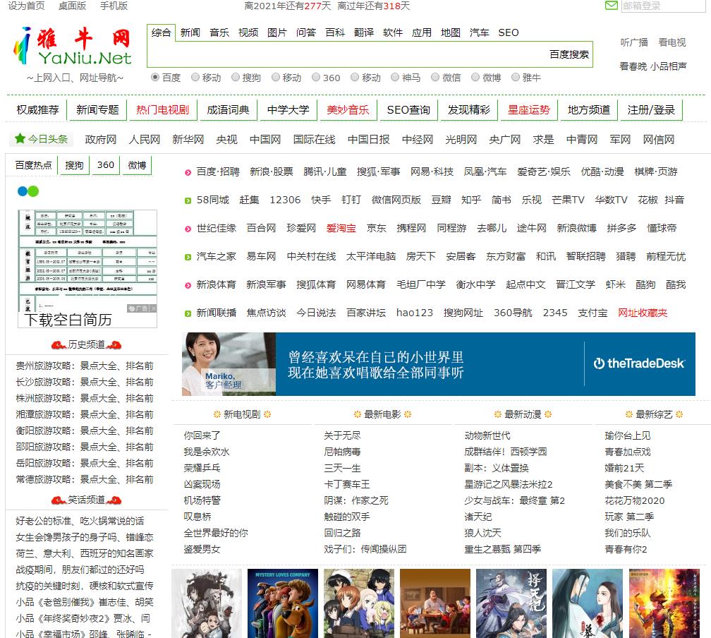Screen dimensions: 711x638
Task: Open the 热门电视剧 navigation menu
Action: [x=162, y=110]
